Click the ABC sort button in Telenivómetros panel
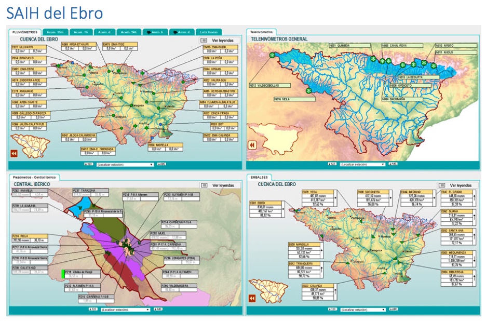The height and width of the screenshot is (321, 486). coord(393,164)
